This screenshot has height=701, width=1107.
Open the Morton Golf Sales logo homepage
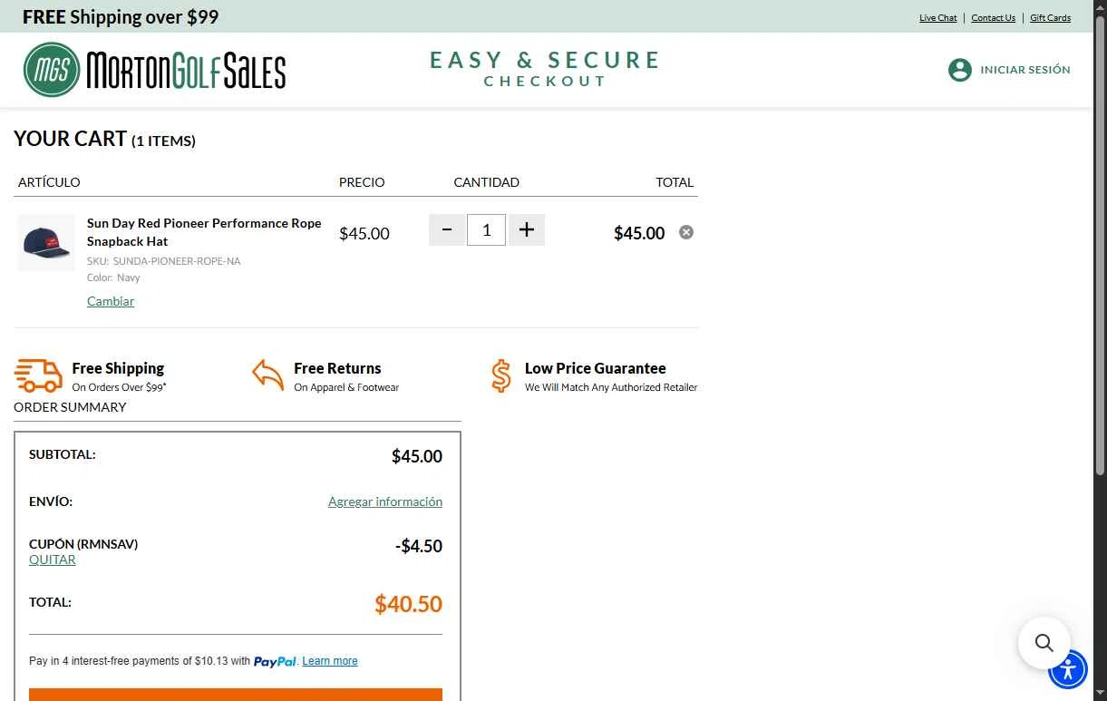(x=154, y=70)
